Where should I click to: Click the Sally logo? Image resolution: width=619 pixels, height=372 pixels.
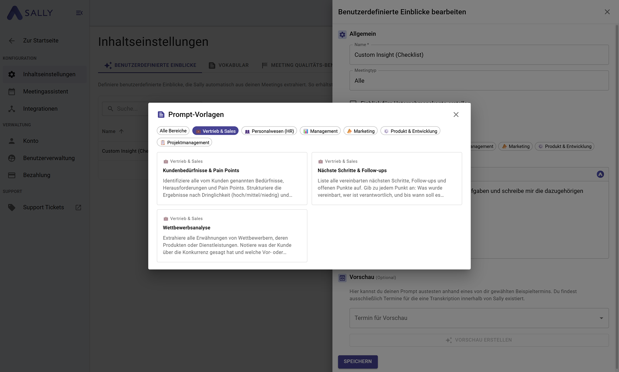(x=30, y=13)
